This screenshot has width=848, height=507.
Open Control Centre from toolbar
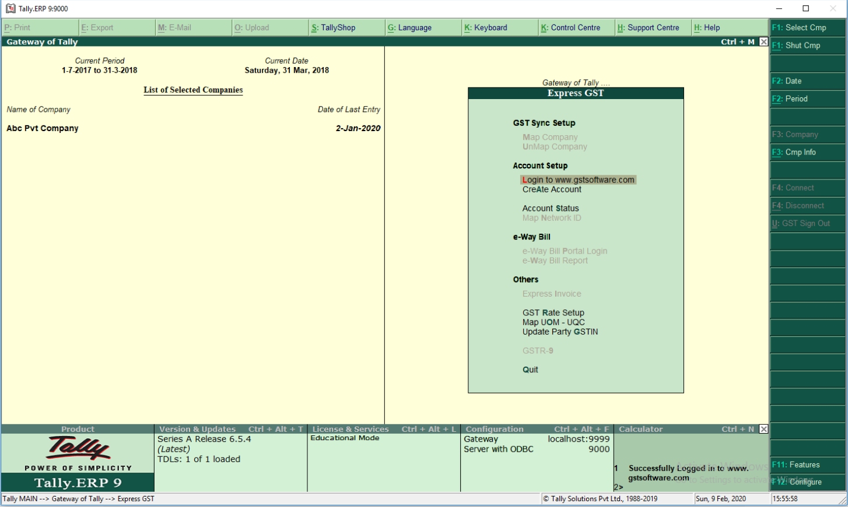click(576, 27)
